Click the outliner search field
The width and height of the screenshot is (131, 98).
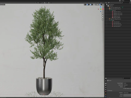coord(126,3)
